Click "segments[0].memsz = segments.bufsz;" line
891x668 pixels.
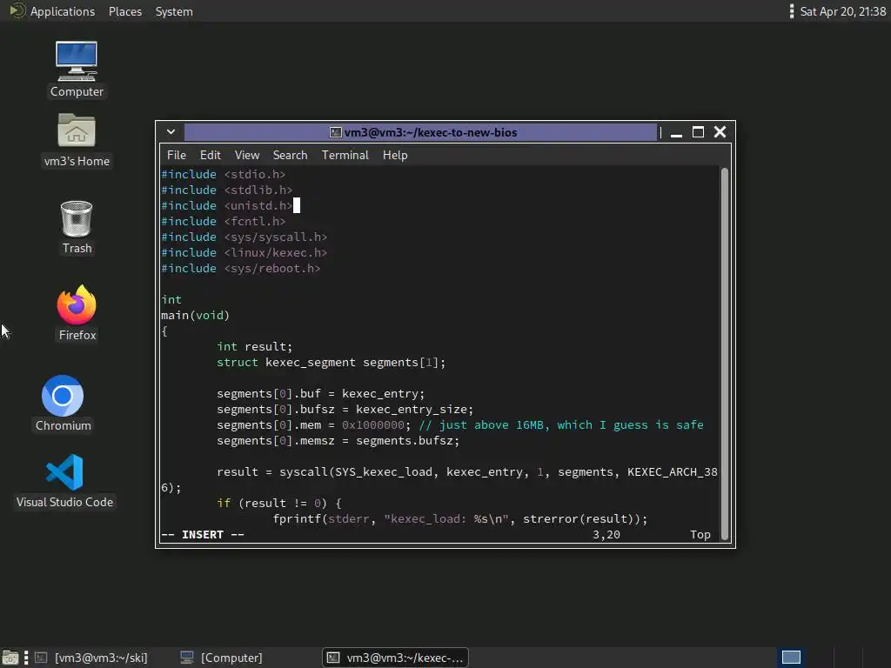(x=338, y=441)
